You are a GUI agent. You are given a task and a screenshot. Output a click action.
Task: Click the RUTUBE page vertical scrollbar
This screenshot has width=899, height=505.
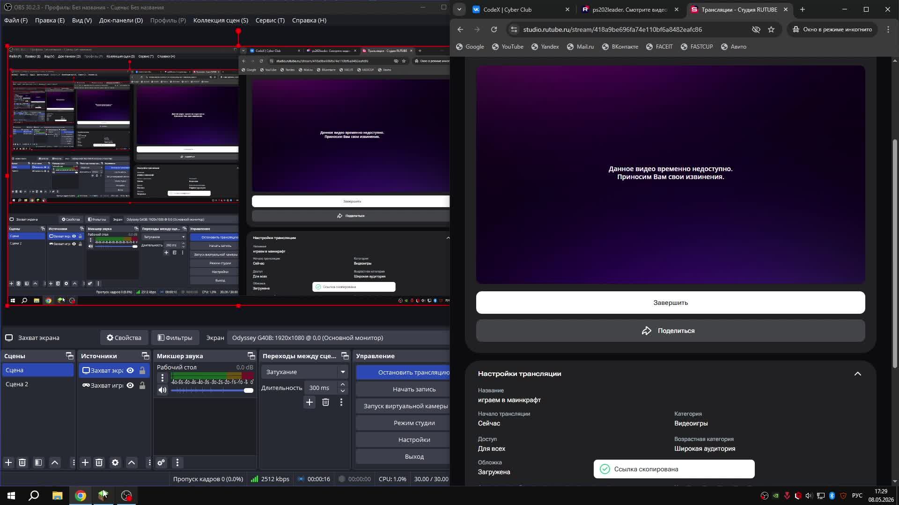(x=895, y=252)
